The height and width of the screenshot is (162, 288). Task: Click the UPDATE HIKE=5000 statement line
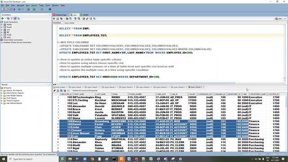coord(109,77)
